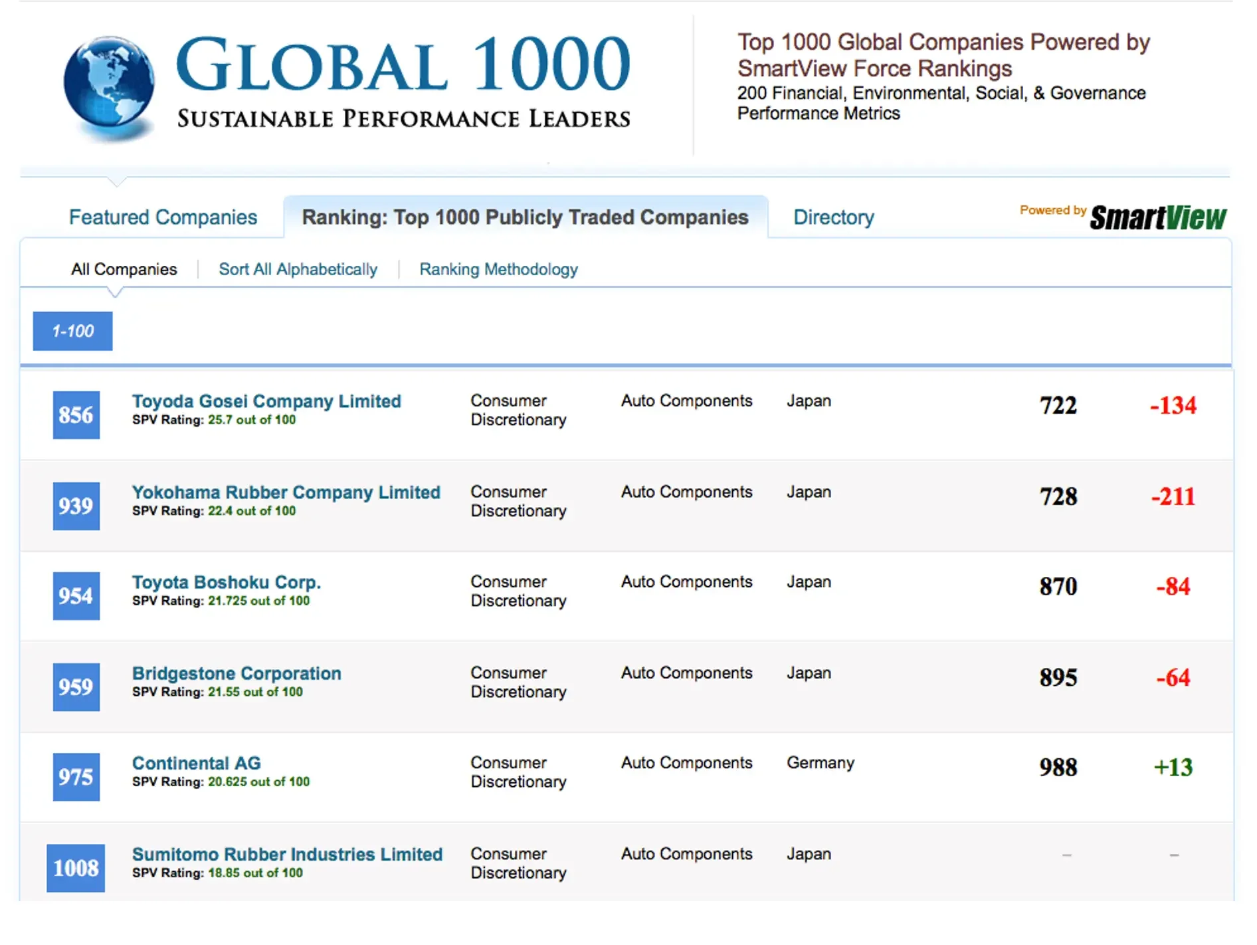Screen dimensions: 1257x945
Task: Click SPV Rating 21.55 out of 100
Action: click(217, 692)
